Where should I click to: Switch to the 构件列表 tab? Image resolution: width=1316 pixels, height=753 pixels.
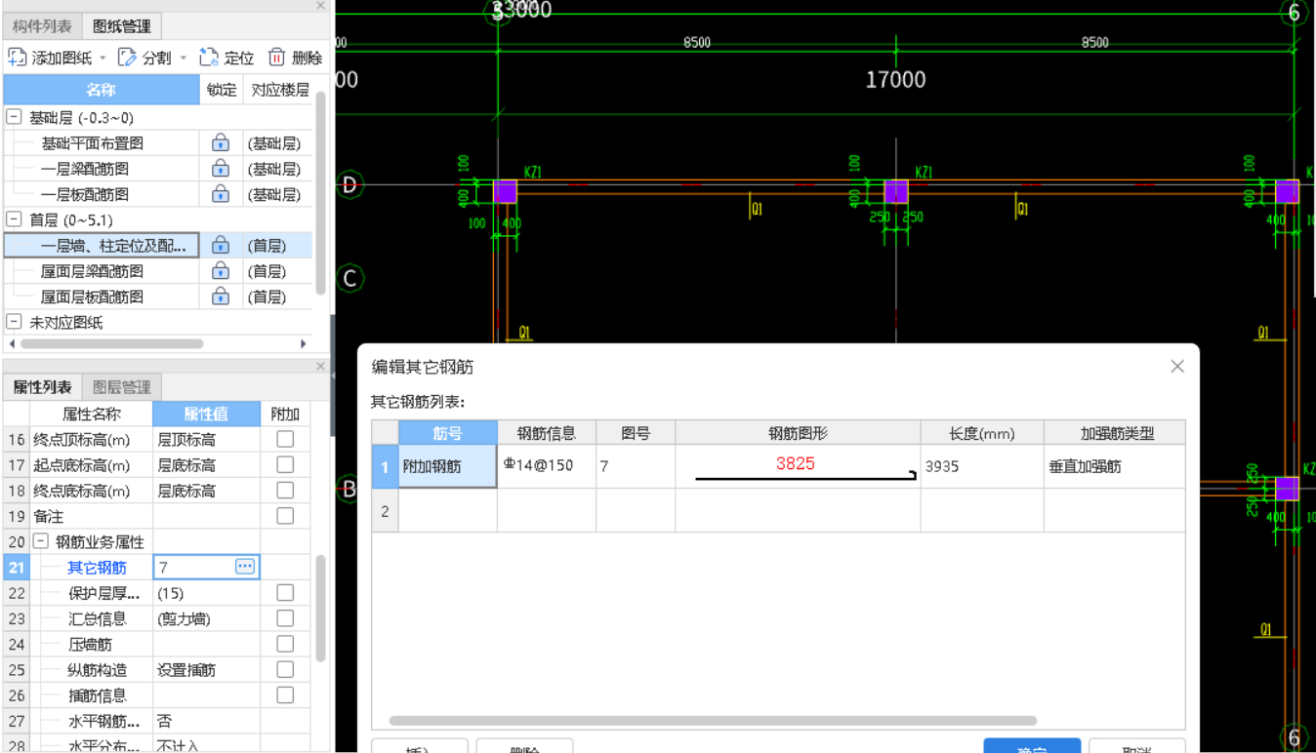[x=42, y=25]
